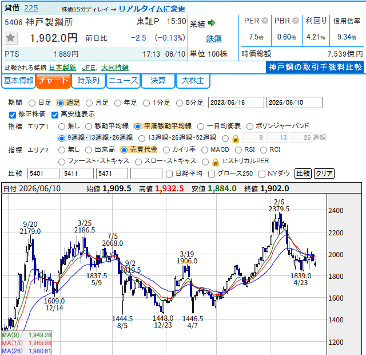Enable the グロース250 comparison checkbox
The height and width of the screenshot is (355, 366).
(212, 174)
